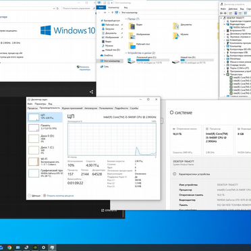Collapse Процессоры node in Device Manager
Viewport: 251px width, 251px height.
click(x=225, y=74)
